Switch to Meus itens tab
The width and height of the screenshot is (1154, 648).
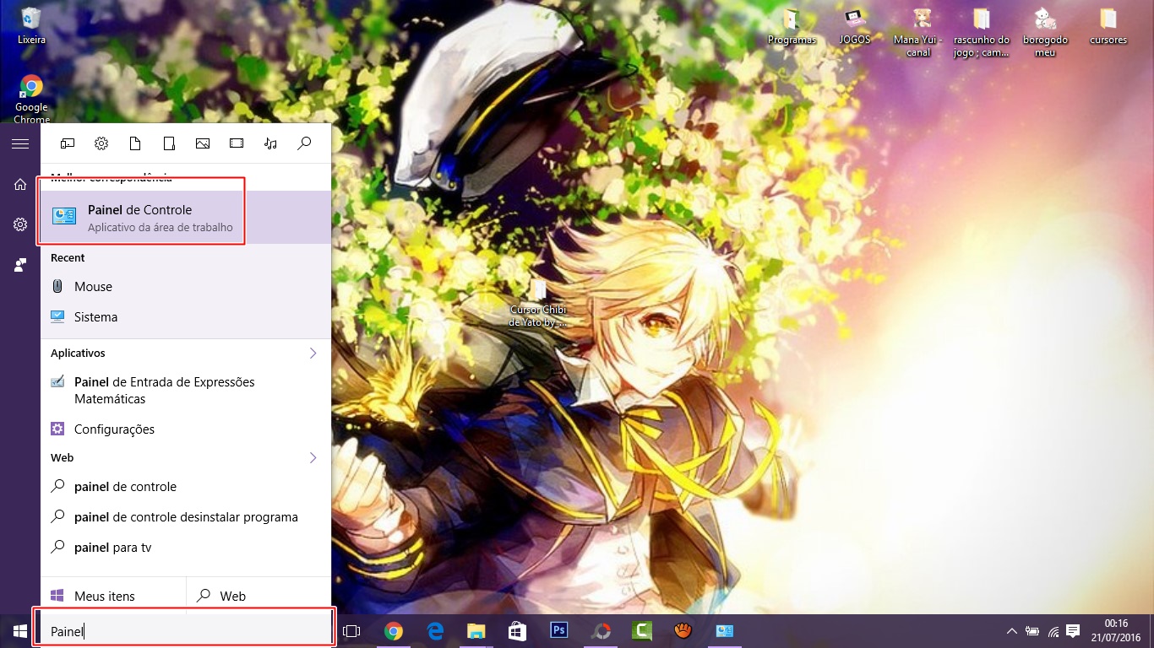click(113, 596)
